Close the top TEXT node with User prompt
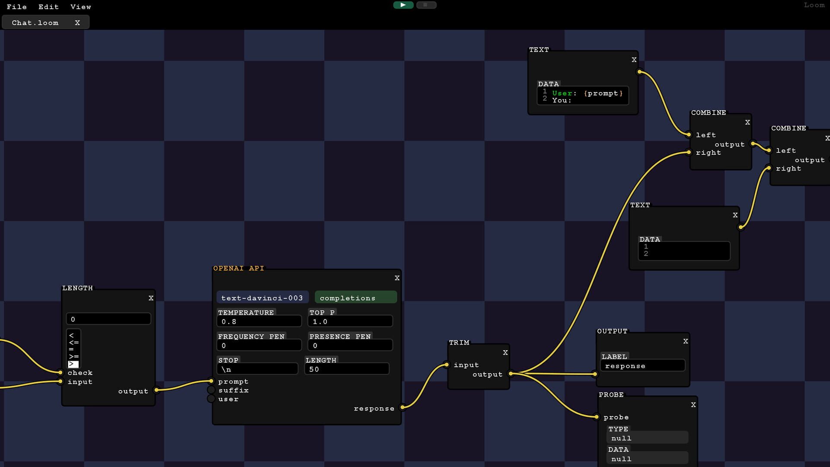The image size is (830, 467). coord(634,60)
